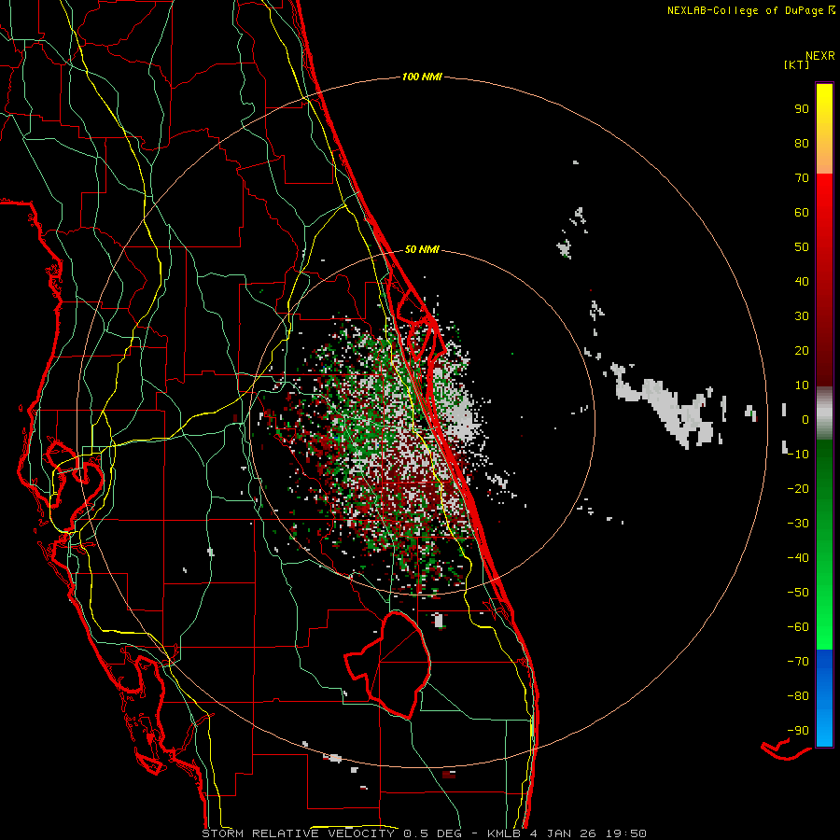This screenshot has height=840, width=840.
Task: Click the NEXR label above the color bar
Action: click(x=820, y=55)
